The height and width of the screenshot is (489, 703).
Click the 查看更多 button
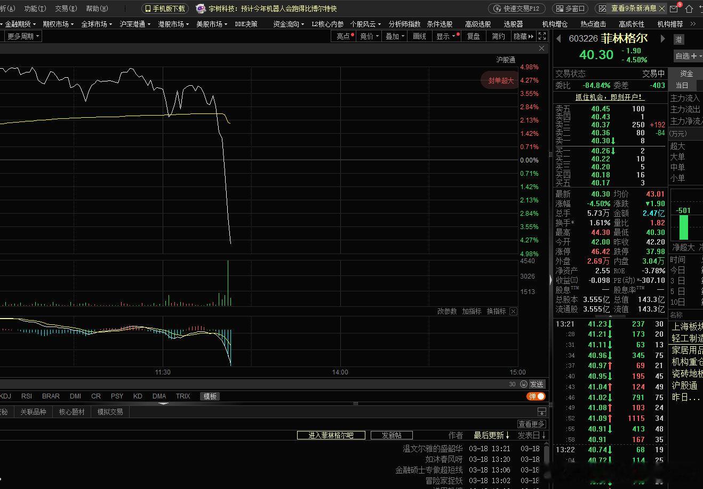point(532,424)
